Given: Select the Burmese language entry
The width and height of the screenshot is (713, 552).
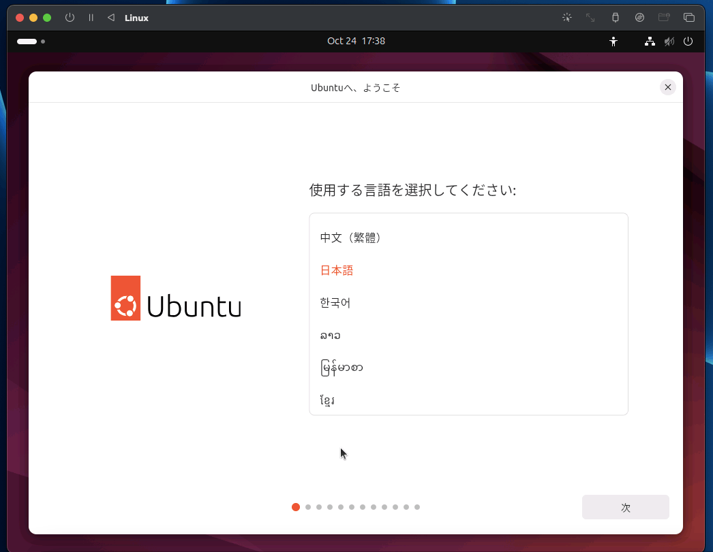Looking at the screenshot, I should tap(468, 368).
